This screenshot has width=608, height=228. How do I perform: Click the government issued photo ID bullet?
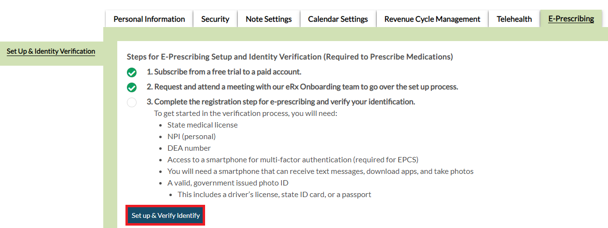[228, 183]
